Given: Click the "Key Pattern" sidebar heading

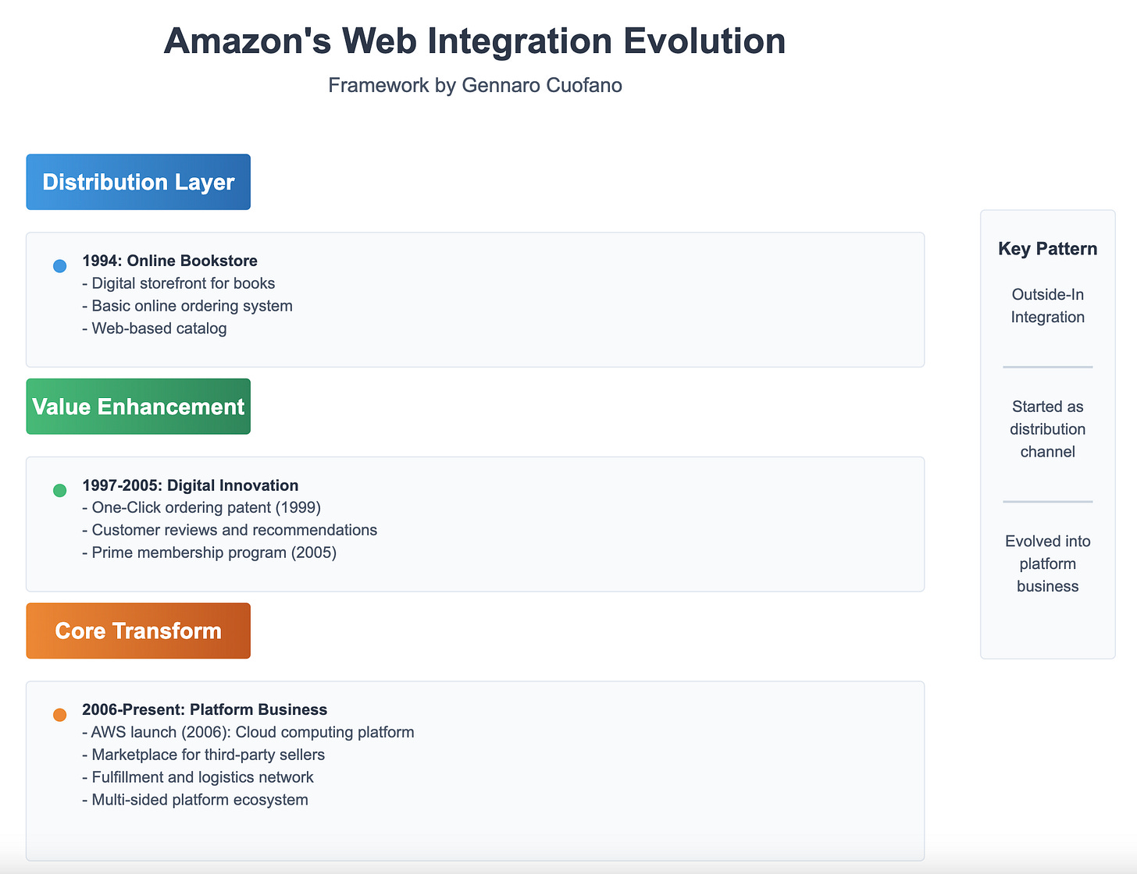Looking at the screenshot, I should click(x=1048, y=249).
